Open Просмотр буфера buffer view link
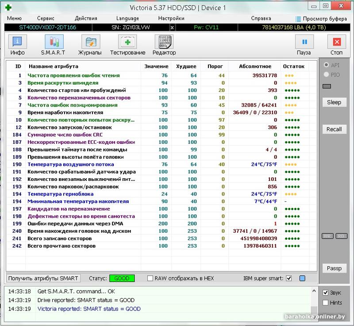Image resolution: width=354 pixels, height=326 pixels. (325, 19)
